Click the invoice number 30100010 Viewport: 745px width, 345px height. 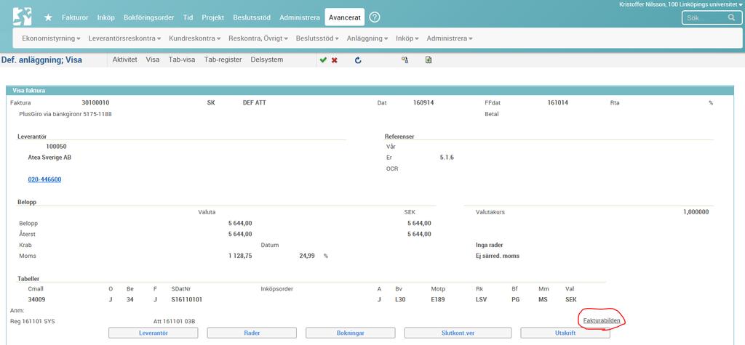(x=96, y=102)
